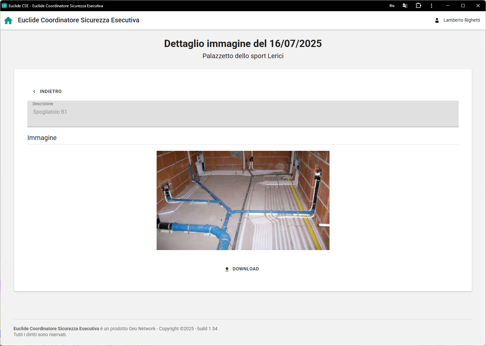Open the translate page icon

[x=405, y=6]
